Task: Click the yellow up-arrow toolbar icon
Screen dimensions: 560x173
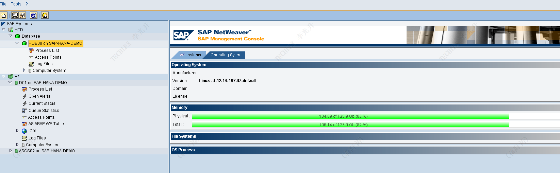Action: pyautogui.click(x=45, y=15)
